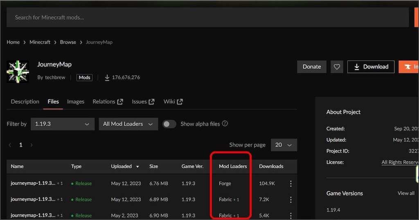This screenshot has height=220, width=419.
Task: Click the JourneyMap compass logo thumbnail
Action: click(x=18, y=72)
